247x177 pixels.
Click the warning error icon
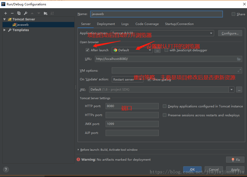coord(78,159)
